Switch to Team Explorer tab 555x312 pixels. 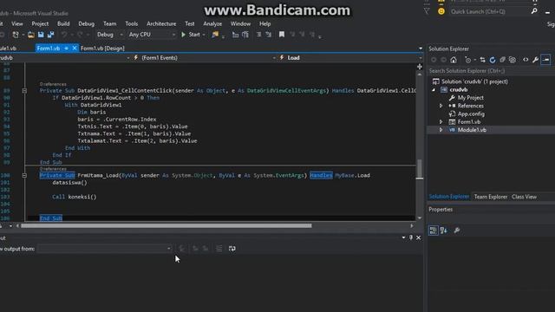coord(491,197)
